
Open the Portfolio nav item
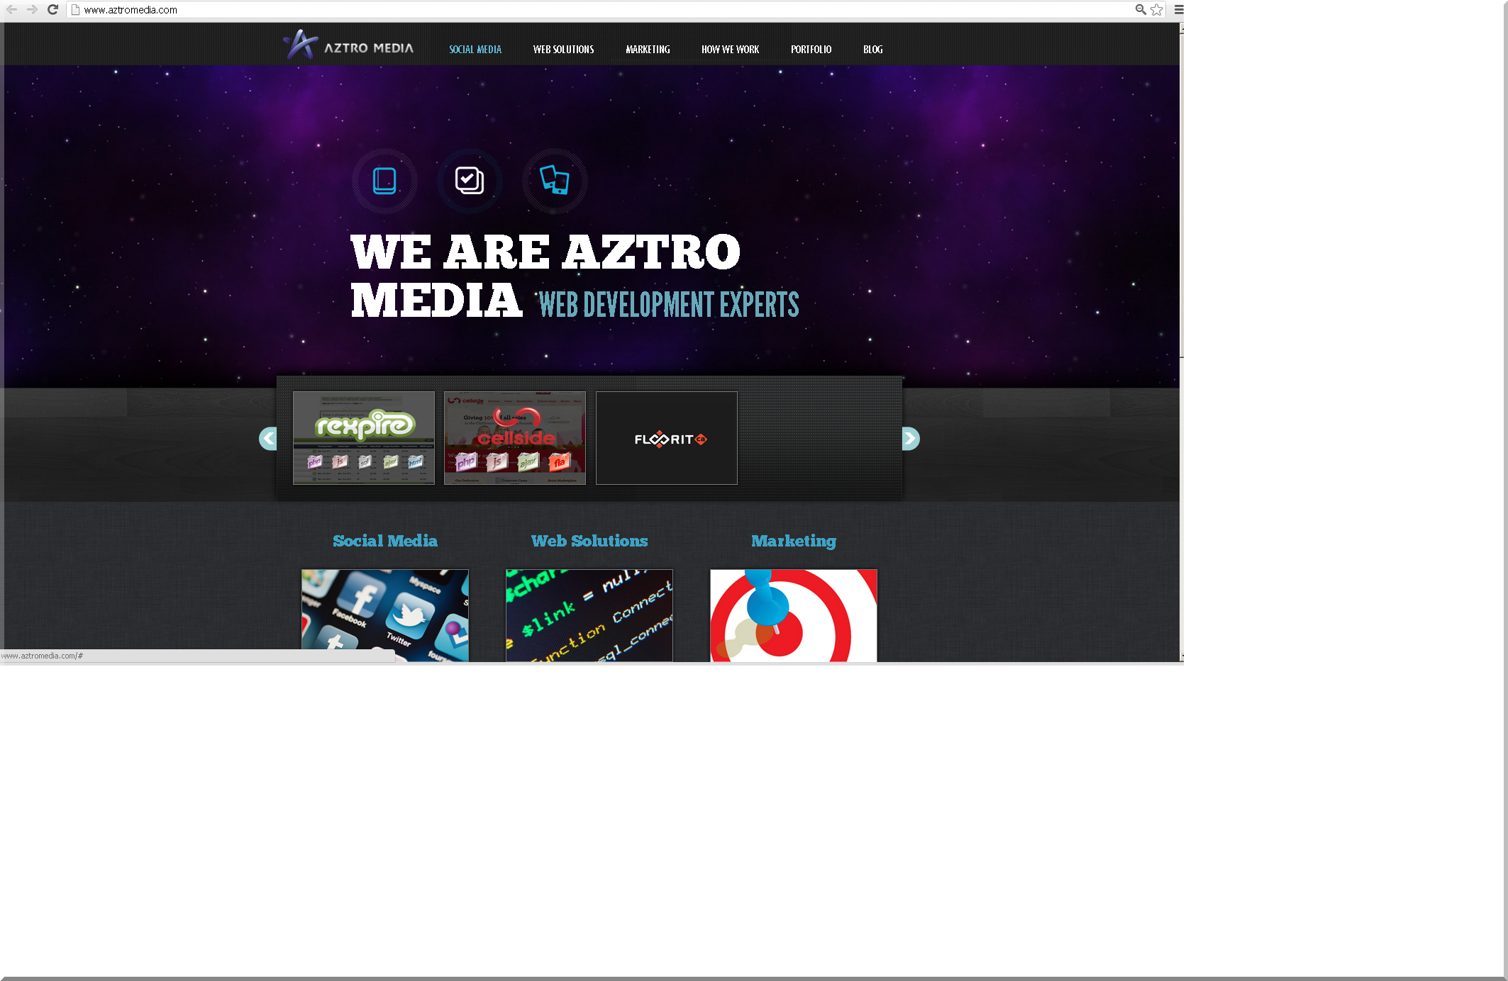(811, 50)
